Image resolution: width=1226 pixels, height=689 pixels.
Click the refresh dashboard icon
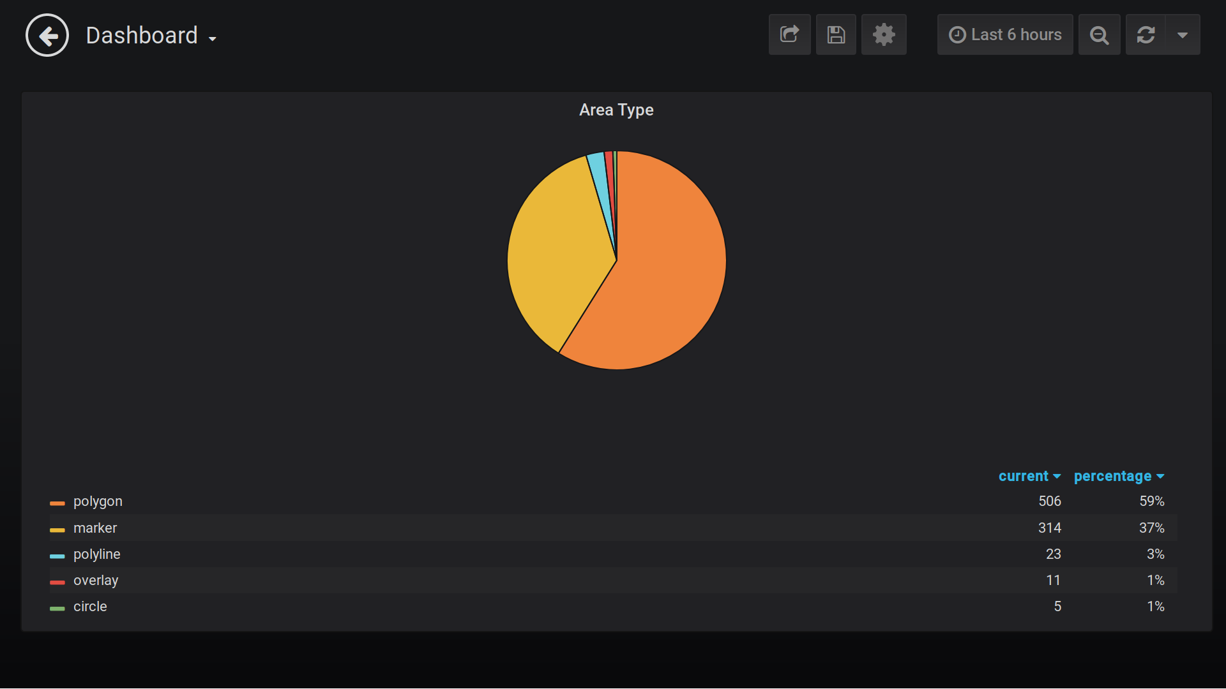[1146, 34]
